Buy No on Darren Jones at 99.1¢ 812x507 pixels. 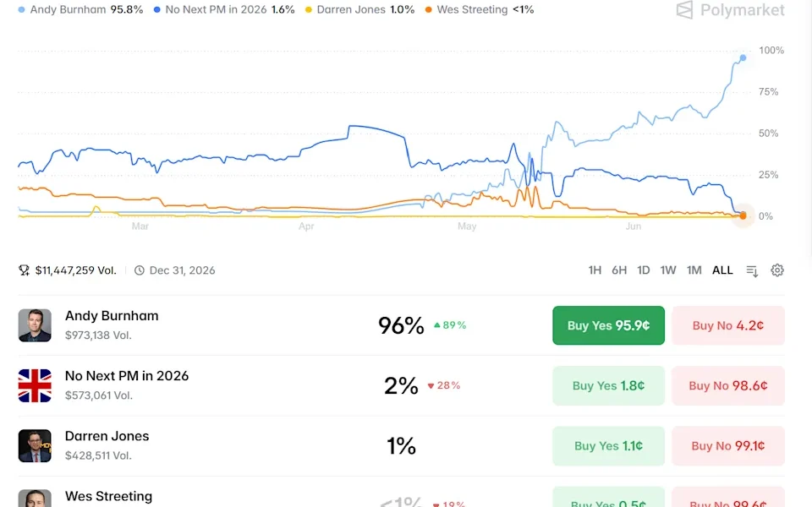728,445
